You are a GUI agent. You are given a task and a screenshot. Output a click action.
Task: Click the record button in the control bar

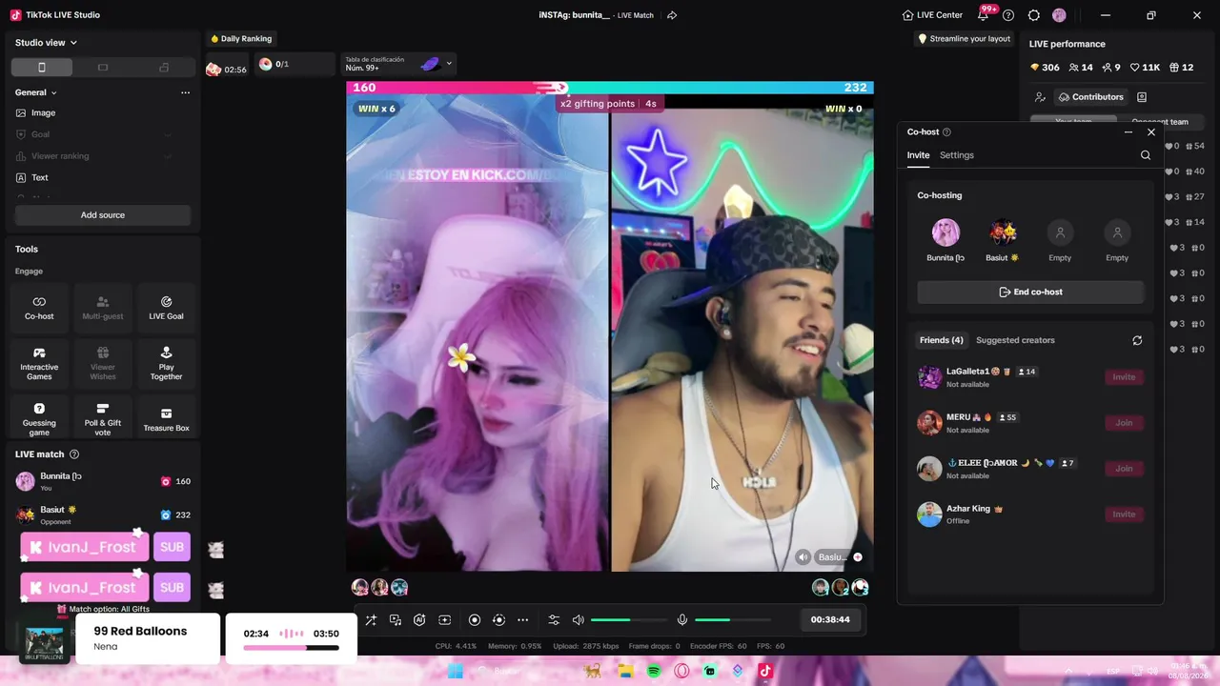pyautogui.click(x=475, y=620)
